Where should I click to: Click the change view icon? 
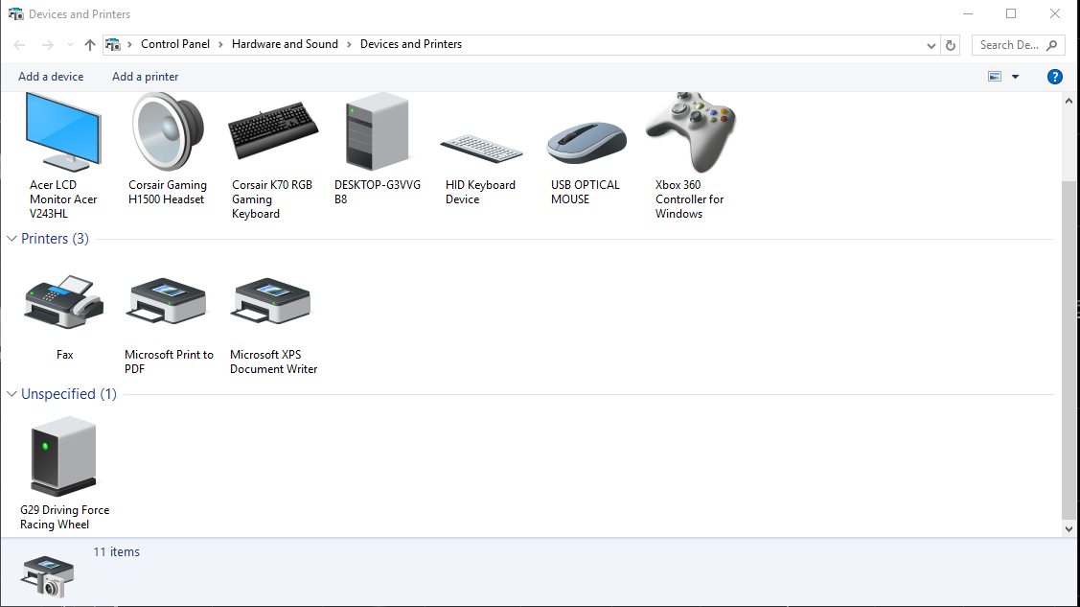pyautogui.click(x=995, y=77)
